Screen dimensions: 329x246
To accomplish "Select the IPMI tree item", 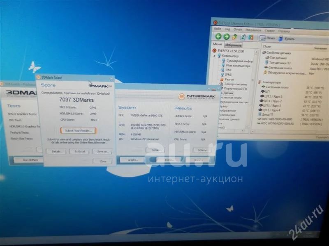I will (226, 75).
